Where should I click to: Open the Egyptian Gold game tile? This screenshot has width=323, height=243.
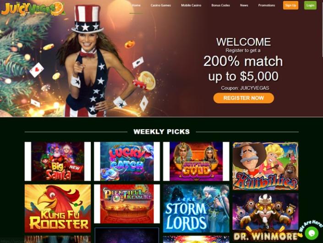(196, 161)
